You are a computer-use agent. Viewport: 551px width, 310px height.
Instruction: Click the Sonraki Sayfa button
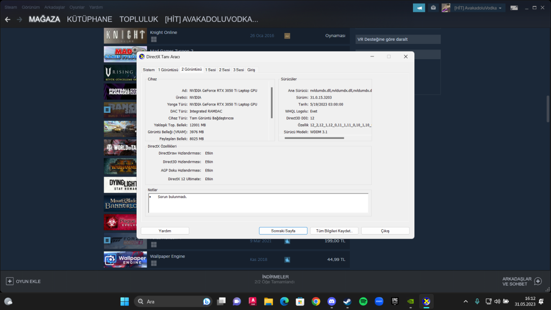[x=283, y=231]
